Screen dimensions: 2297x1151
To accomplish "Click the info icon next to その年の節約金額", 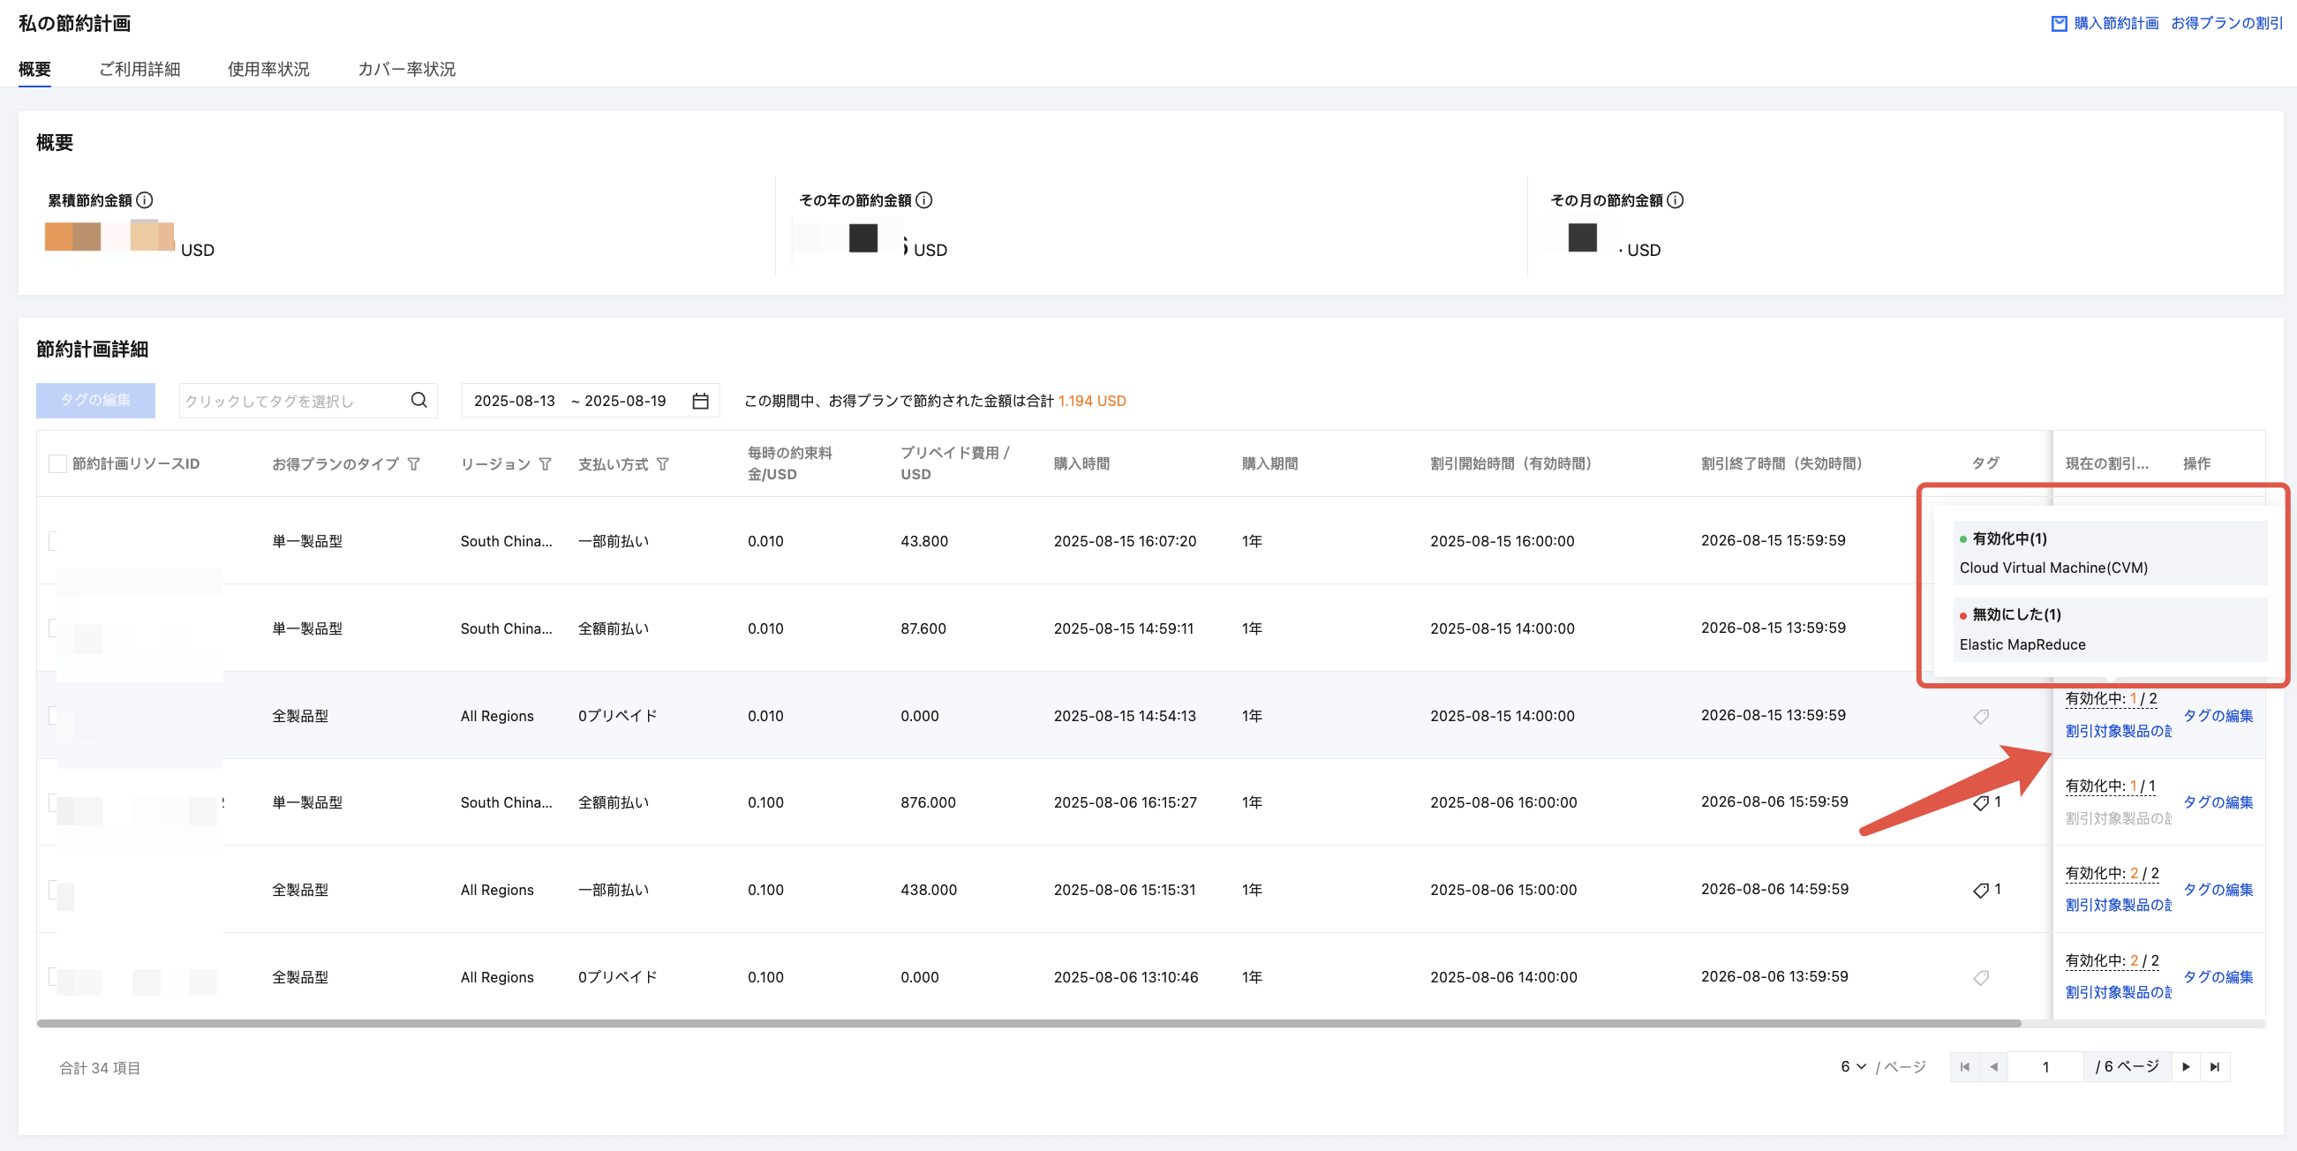I will (x=923, y=199).
